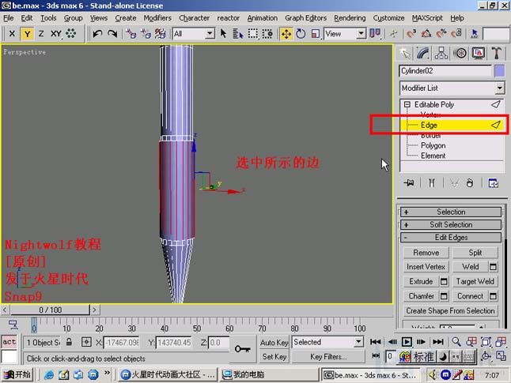Open Extrude settings box icon
511x383 pixels.
444,281
